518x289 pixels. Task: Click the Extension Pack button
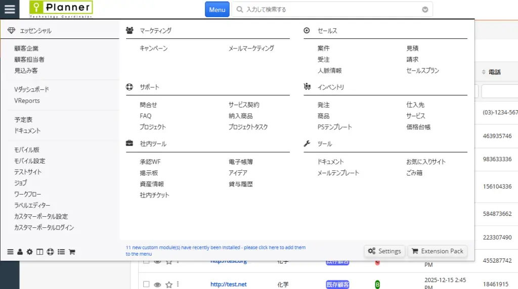437,251
